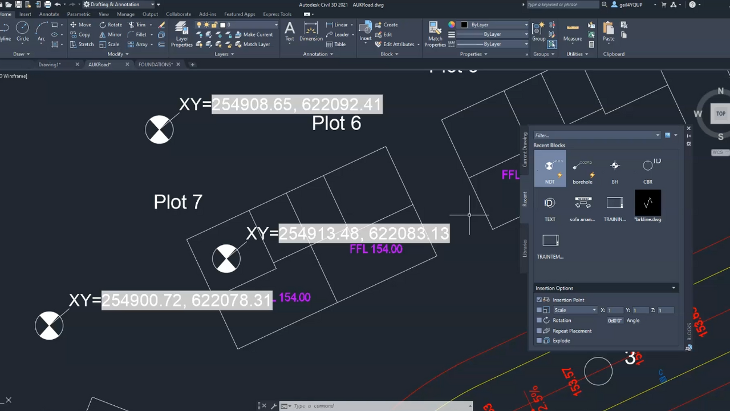Screen dimensions: 730x411
Task: Activate the Array tool
Action: 137,44
